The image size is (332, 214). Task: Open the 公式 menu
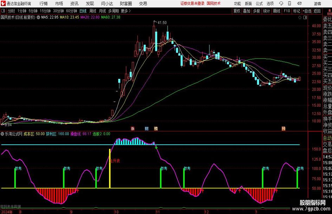coord(259,4)
